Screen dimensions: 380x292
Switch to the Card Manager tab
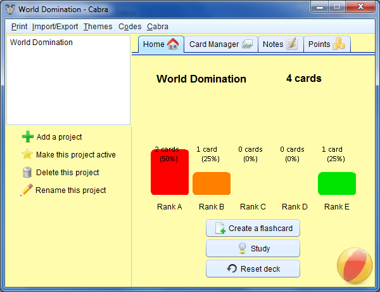point(221,44)
